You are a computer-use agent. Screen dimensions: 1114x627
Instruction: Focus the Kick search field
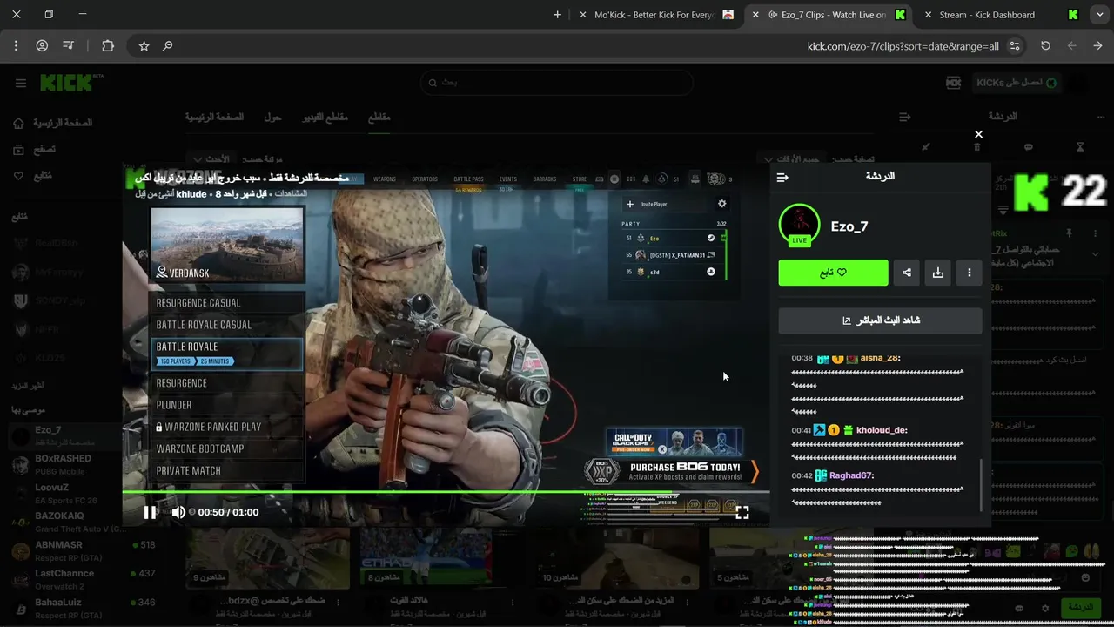click(x=557, y=83)
